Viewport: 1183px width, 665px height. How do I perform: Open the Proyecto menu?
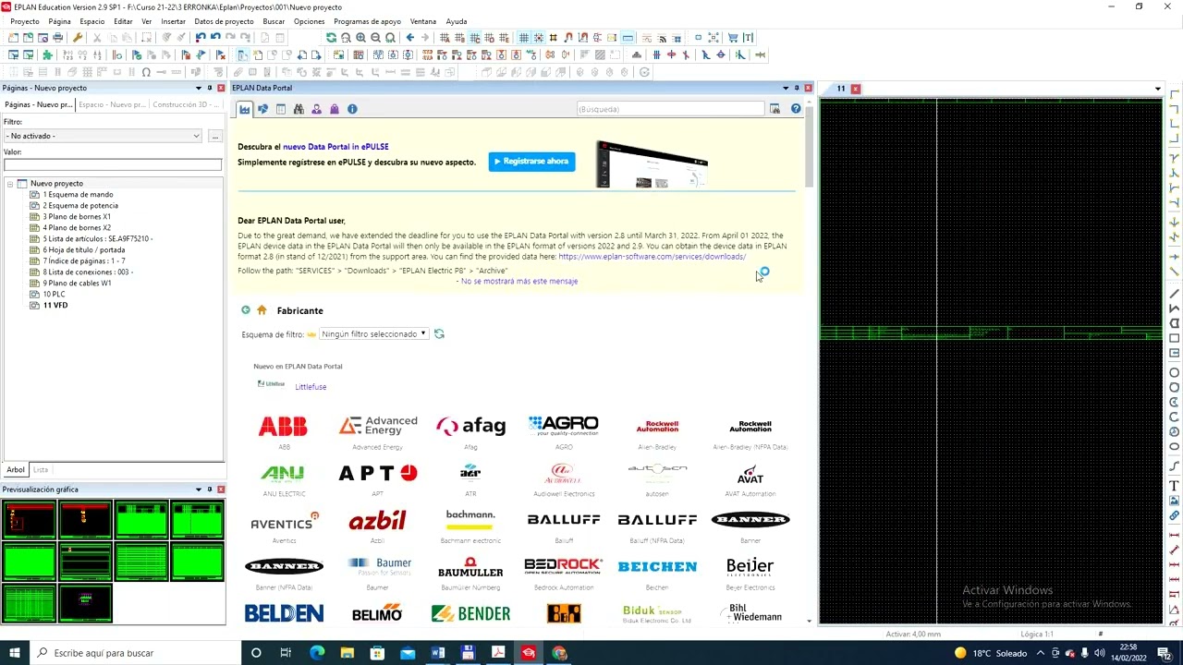point(25,21)
